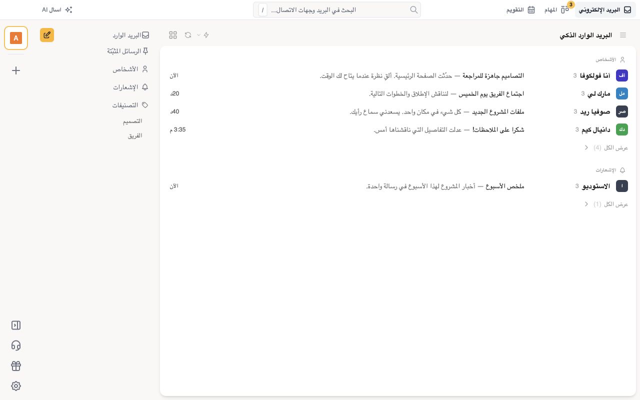Image resolution: width=640 pixels, height=400 pixels.
Task: Select الأشخاص in the right sidebar
Action: click(x=130, y=69)
